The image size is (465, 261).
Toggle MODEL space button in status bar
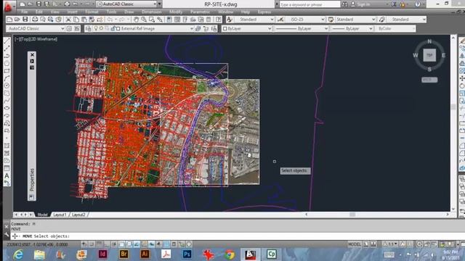(355, 244)
